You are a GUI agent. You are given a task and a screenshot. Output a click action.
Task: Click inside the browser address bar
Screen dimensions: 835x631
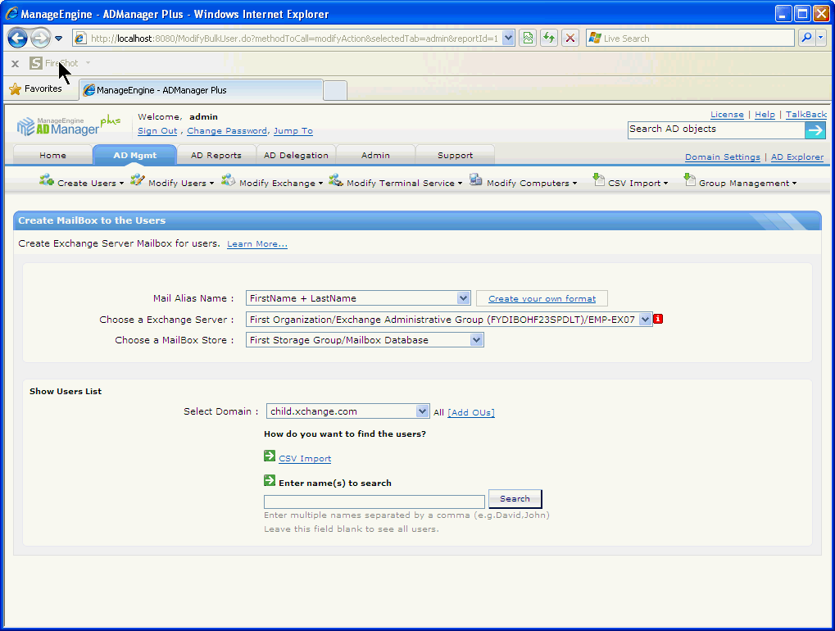[294, 39]
